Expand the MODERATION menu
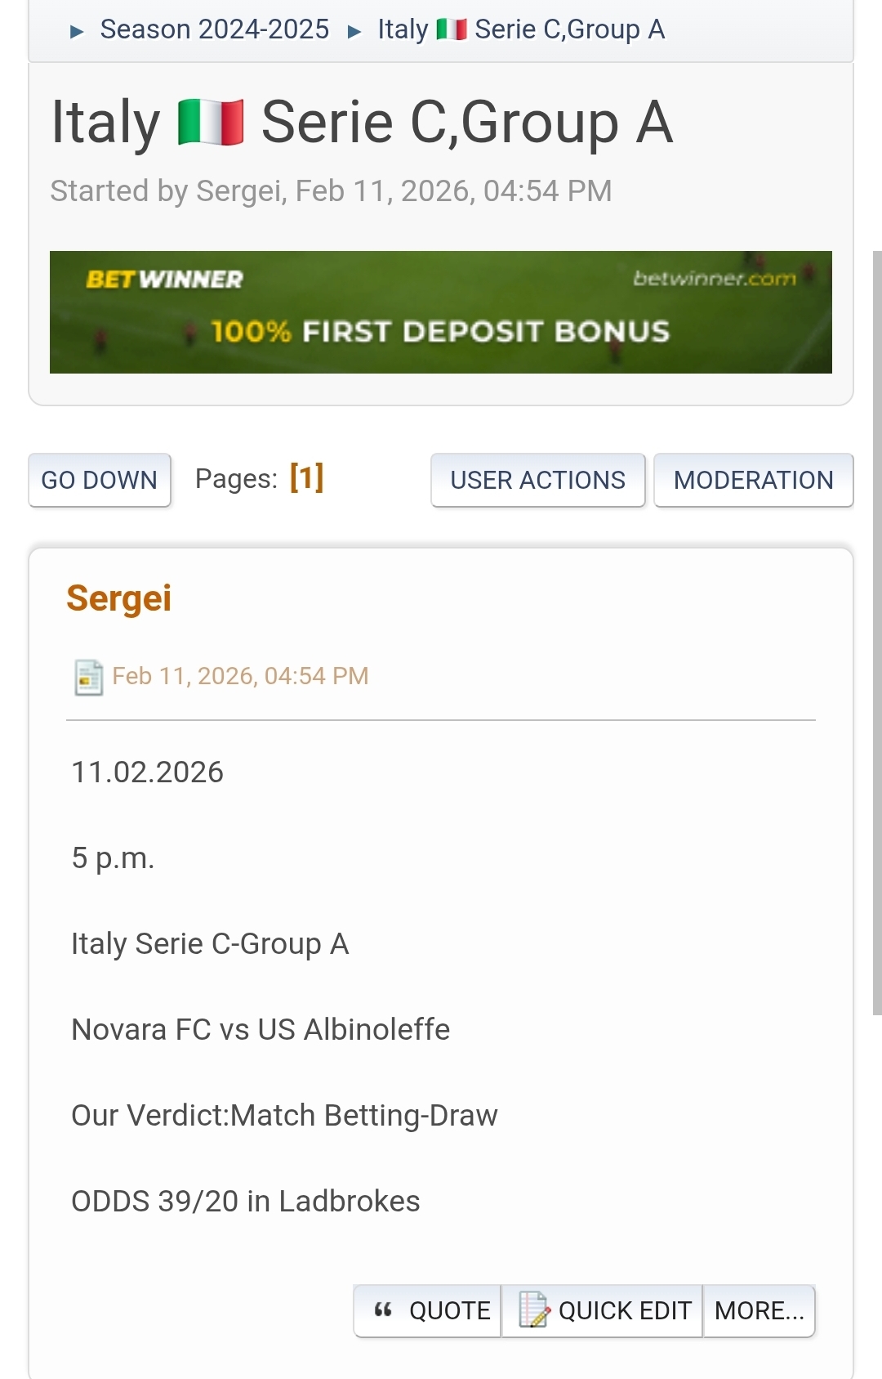882x1379 pixels. (x=753, y=480)
